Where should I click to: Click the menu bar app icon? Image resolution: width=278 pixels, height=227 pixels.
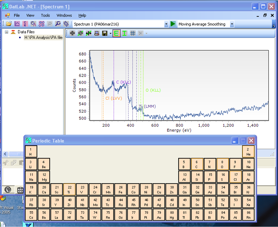click(7, 15)
